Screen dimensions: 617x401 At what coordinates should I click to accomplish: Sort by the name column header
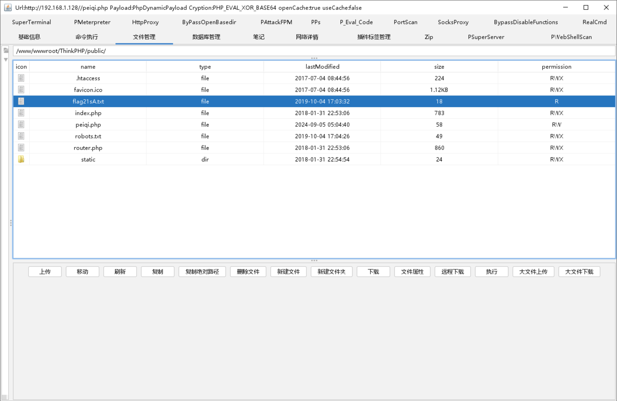point(88,67)
